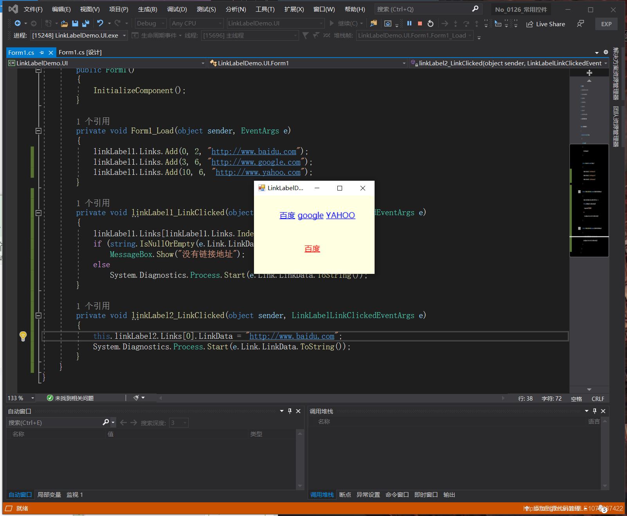Select the Save All icon on toolbar
627x516 pixels.
[86, 23]
